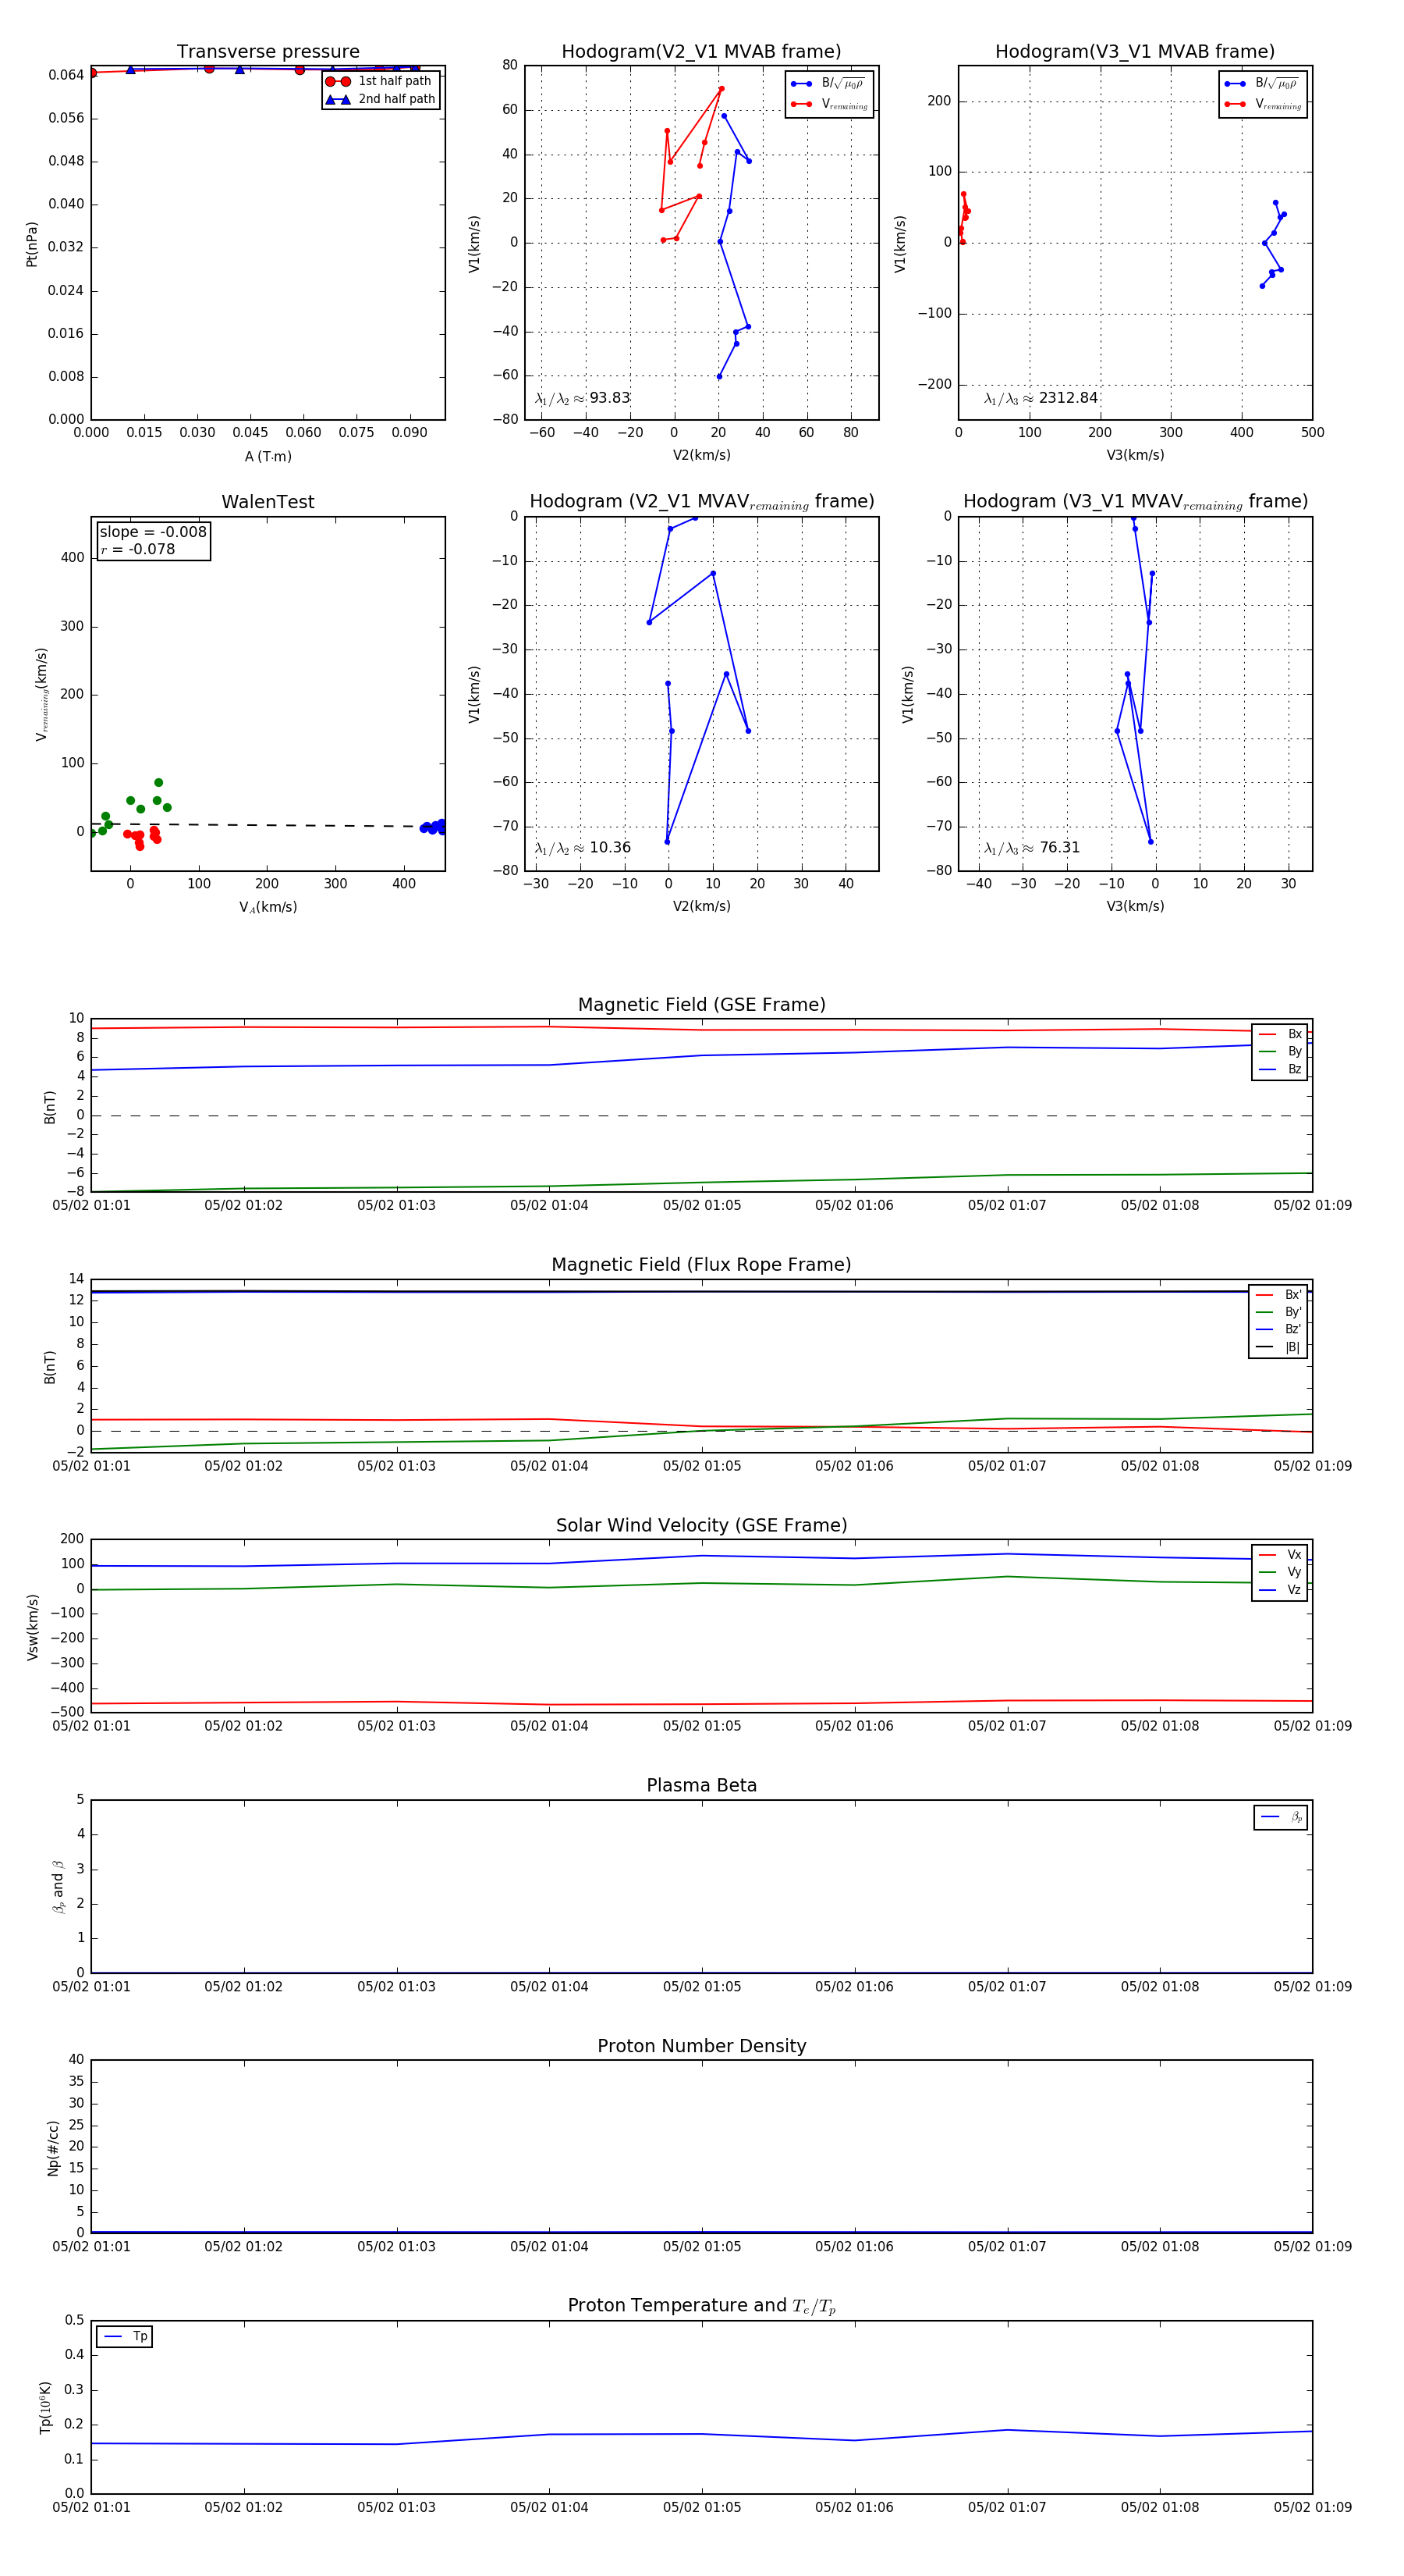The height and width of the screenshot is (2576, 1404).
Task: Click the 'Vz' legend entry
Action: [x=1280, y=1589]
